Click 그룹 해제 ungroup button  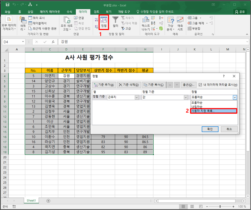tap(198, 23)
